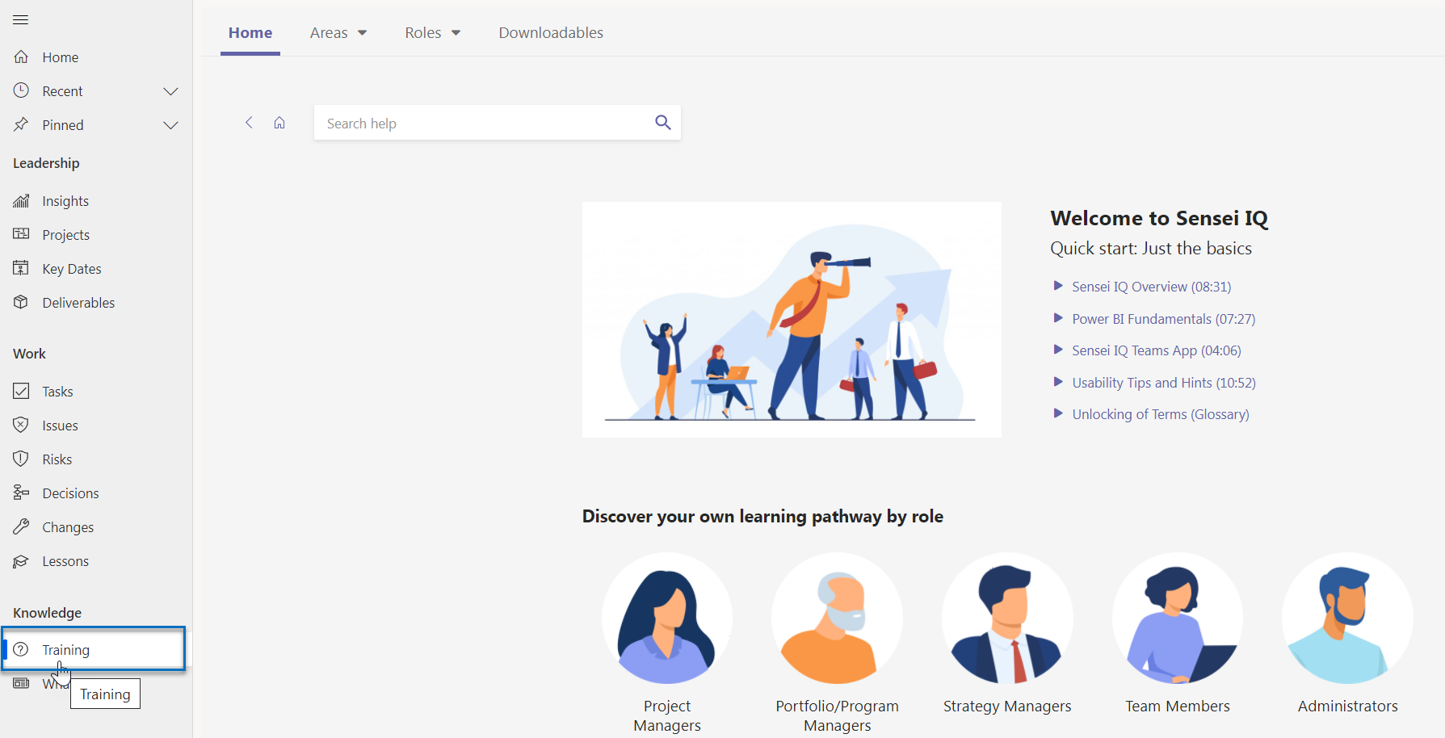Click play arrow for Unlocking of Terms
This screenshot has width=1445, height=738.
[x=1058, y=413]
